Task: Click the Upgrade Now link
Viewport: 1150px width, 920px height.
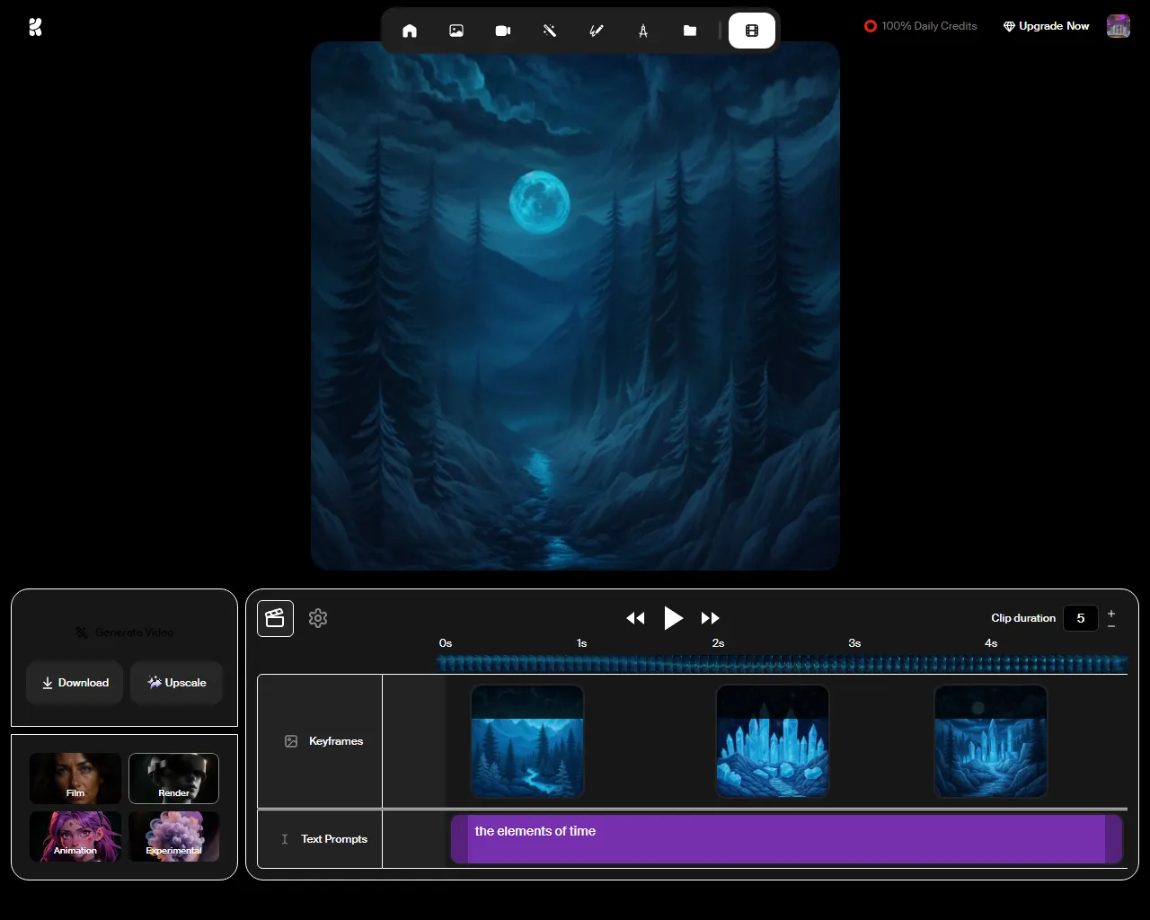Action: coord(1047,26)
